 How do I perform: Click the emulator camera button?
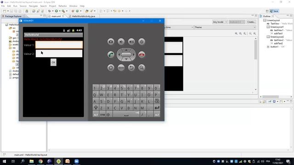click(x=111, y=42)
